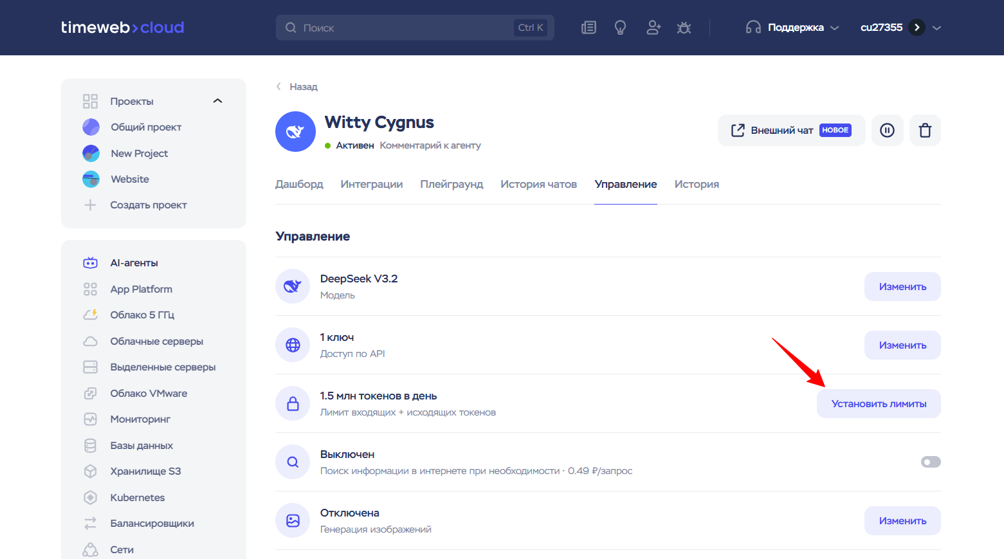
Task: Click the Установить лимиты button
Action: (x=879, y=403)
